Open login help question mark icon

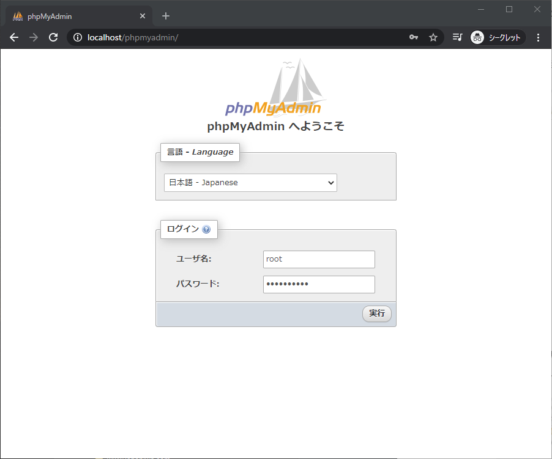pyautogui.click(x=206, y=230)
